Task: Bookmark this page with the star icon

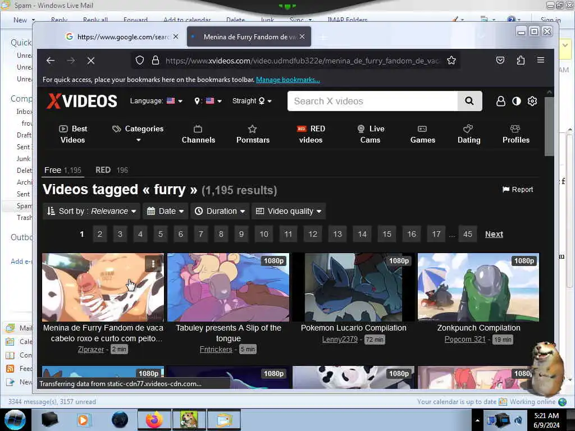Action: click(x=451, y=61)
